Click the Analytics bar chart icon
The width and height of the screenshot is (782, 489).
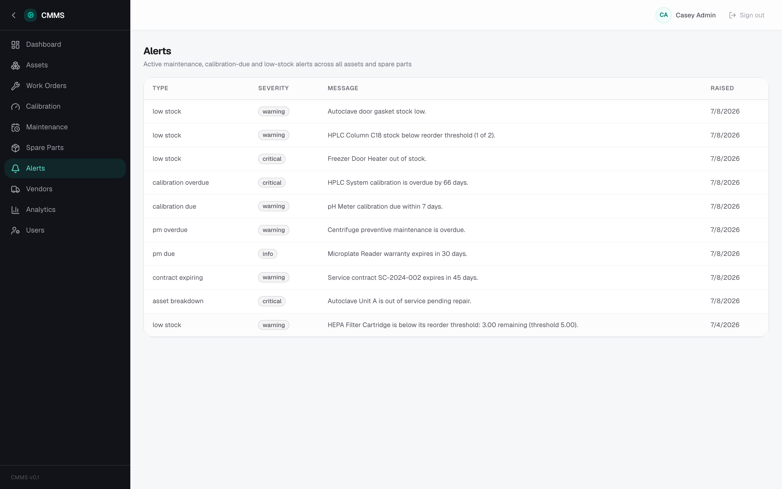pos(15,210)
